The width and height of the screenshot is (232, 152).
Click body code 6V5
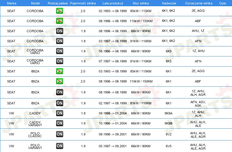169,146
